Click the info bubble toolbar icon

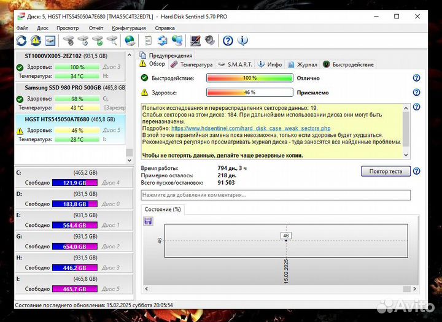pos(242,41)
